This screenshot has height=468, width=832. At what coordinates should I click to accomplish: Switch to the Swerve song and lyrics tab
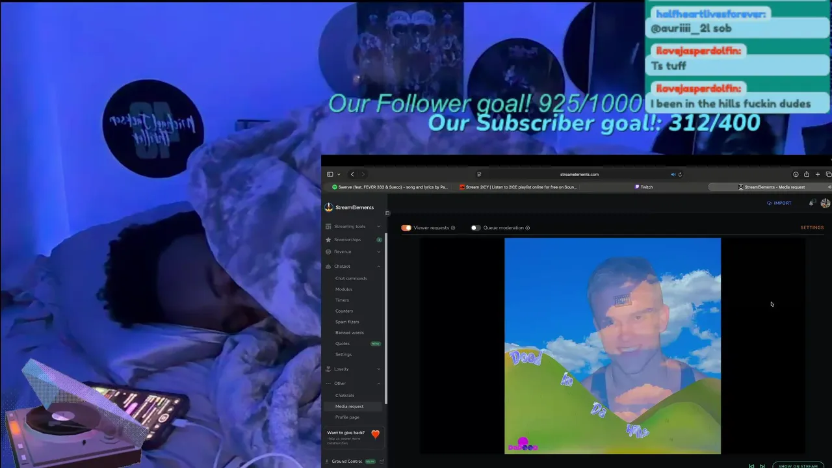389,187
